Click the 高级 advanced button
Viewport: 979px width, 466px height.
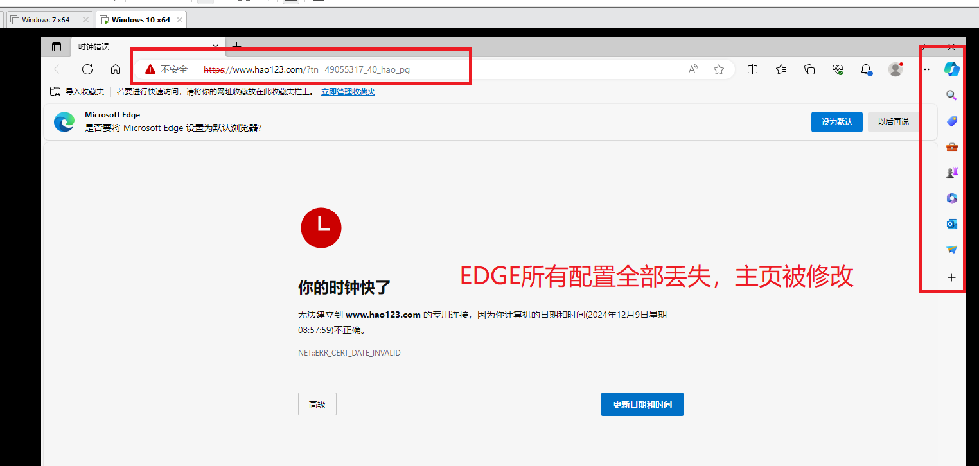point(317,404)
